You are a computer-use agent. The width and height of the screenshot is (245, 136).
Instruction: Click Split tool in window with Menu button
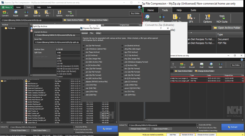(26, 13)
